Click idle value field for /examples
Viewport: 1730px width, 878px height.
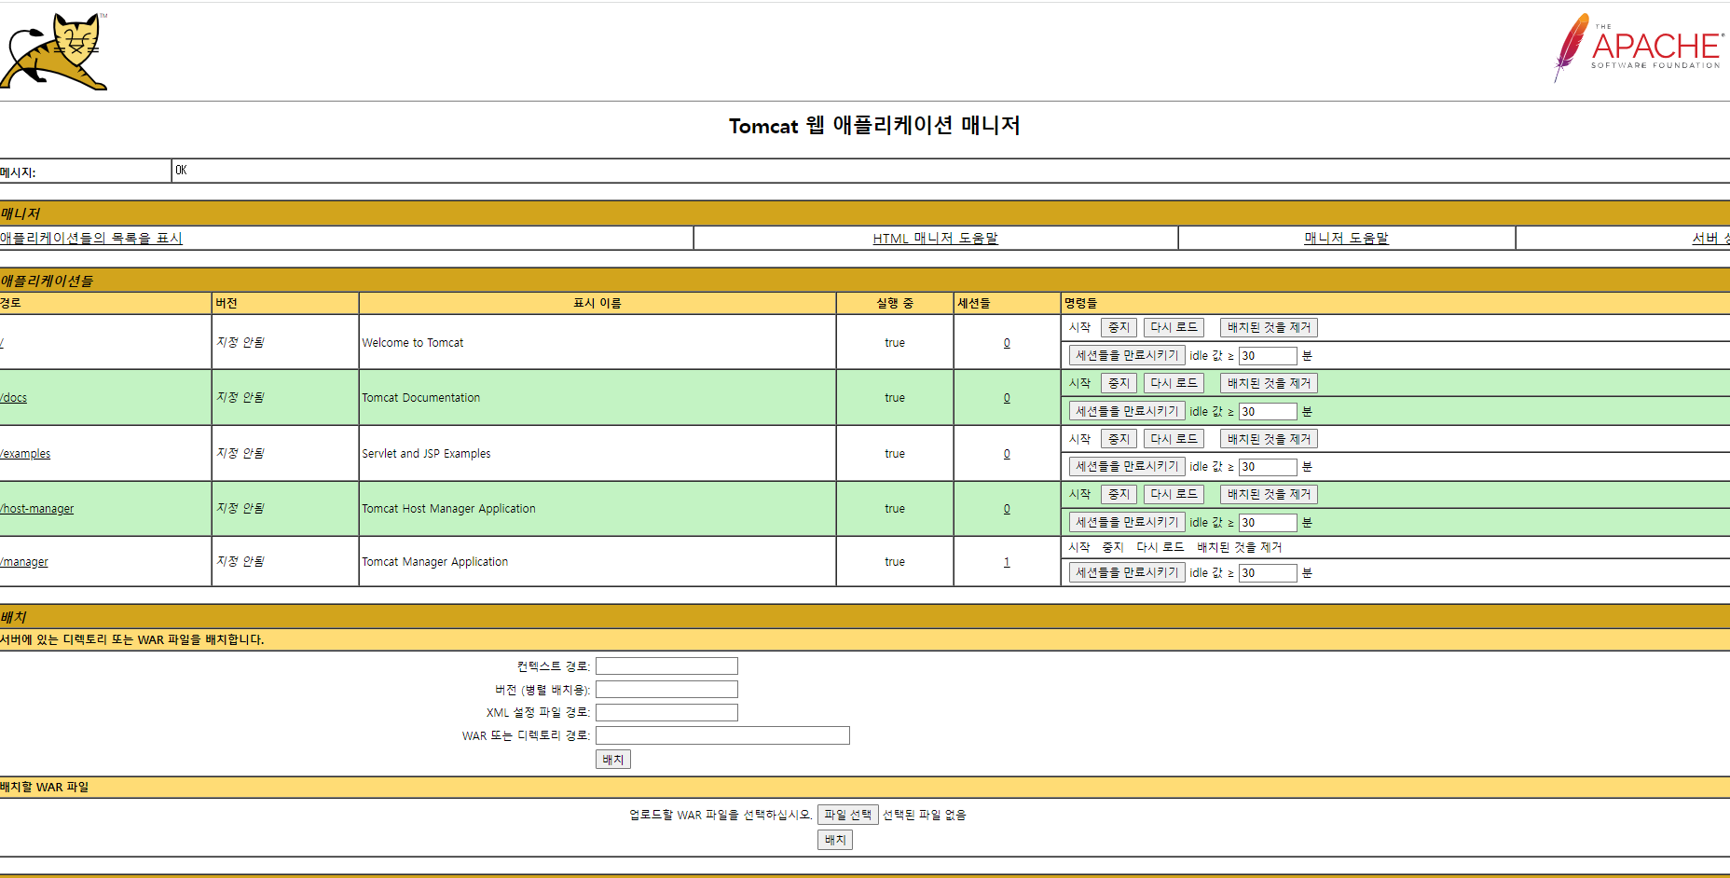tap(1268, 467)
